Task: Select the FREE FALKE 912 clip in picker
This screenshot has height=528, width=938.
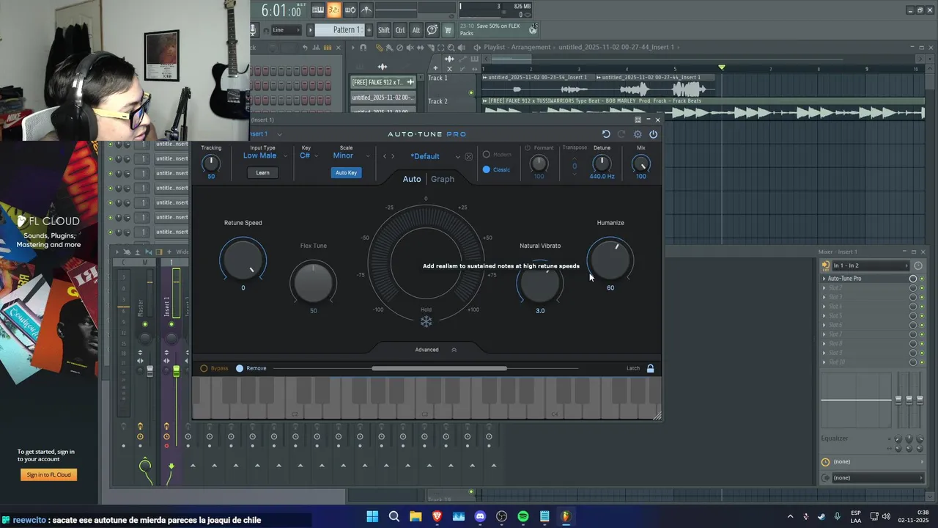Action: point(383,82)
